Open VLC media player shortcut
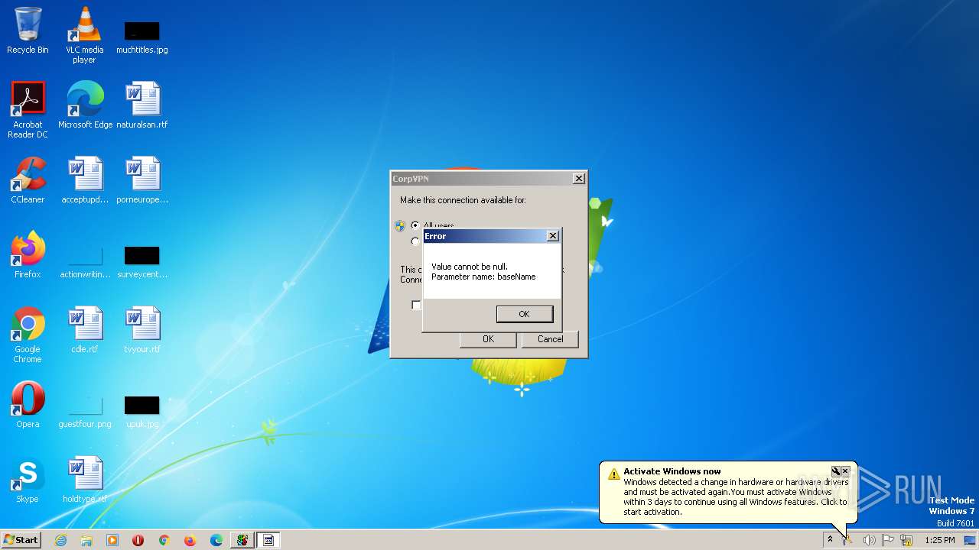Viewport: 979px width, 550px height. [84, 34]
